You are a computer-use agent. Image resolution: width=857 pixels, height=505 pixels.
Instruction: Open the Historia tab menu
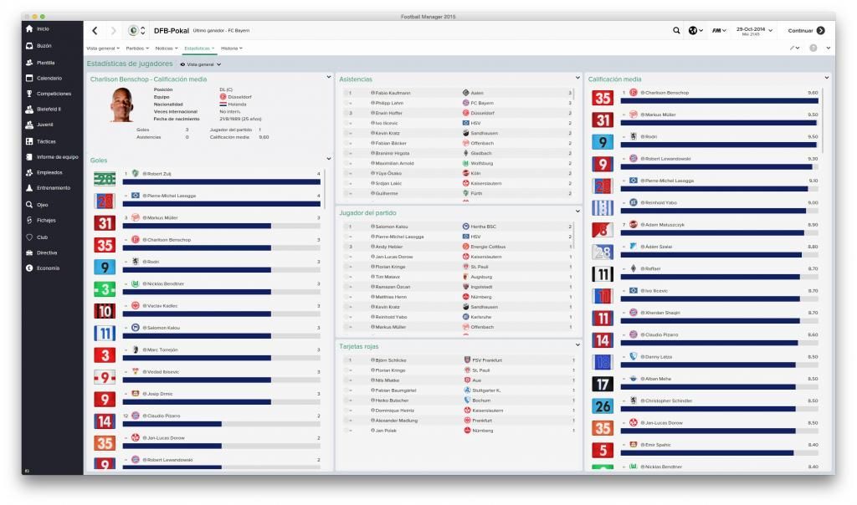[232, 48]
